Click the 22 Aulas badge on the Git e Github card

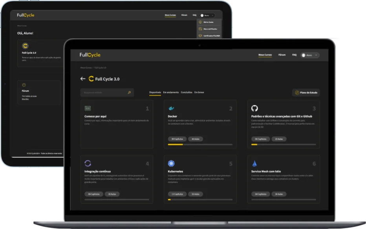(279, 139)
